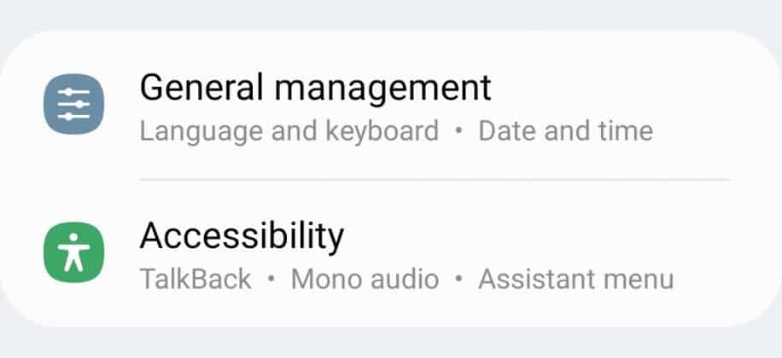The height and width of the screenshot is (358, 782).
Task: Tap the dot separator before Assistant menu
Action: click(x=458, y=280)
